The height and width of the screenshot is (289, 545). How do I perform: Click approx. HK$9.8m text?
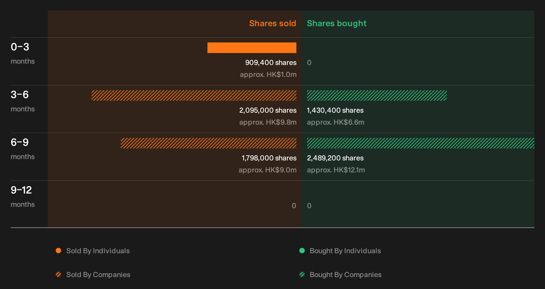(268, 122)
